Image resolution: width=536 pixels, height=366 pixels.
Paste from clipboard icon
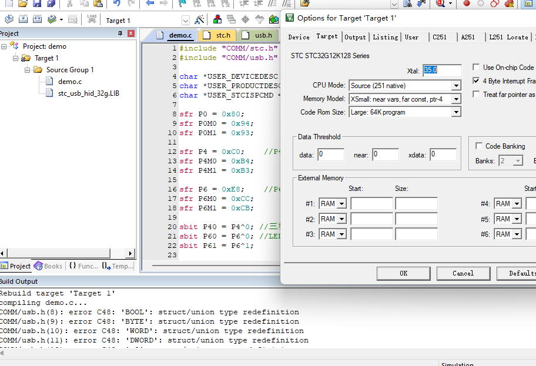click(98, 4)
